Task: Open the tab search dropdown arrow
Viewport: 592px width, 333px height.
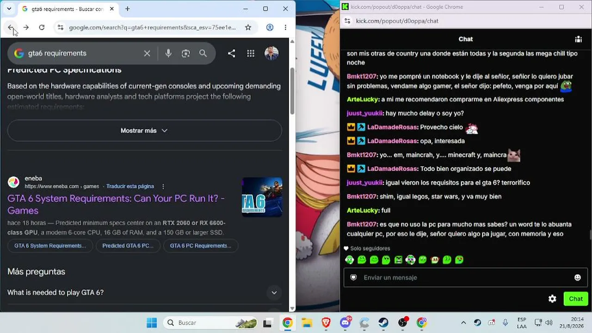Action: pyautogui.click(x=9, y=9)
